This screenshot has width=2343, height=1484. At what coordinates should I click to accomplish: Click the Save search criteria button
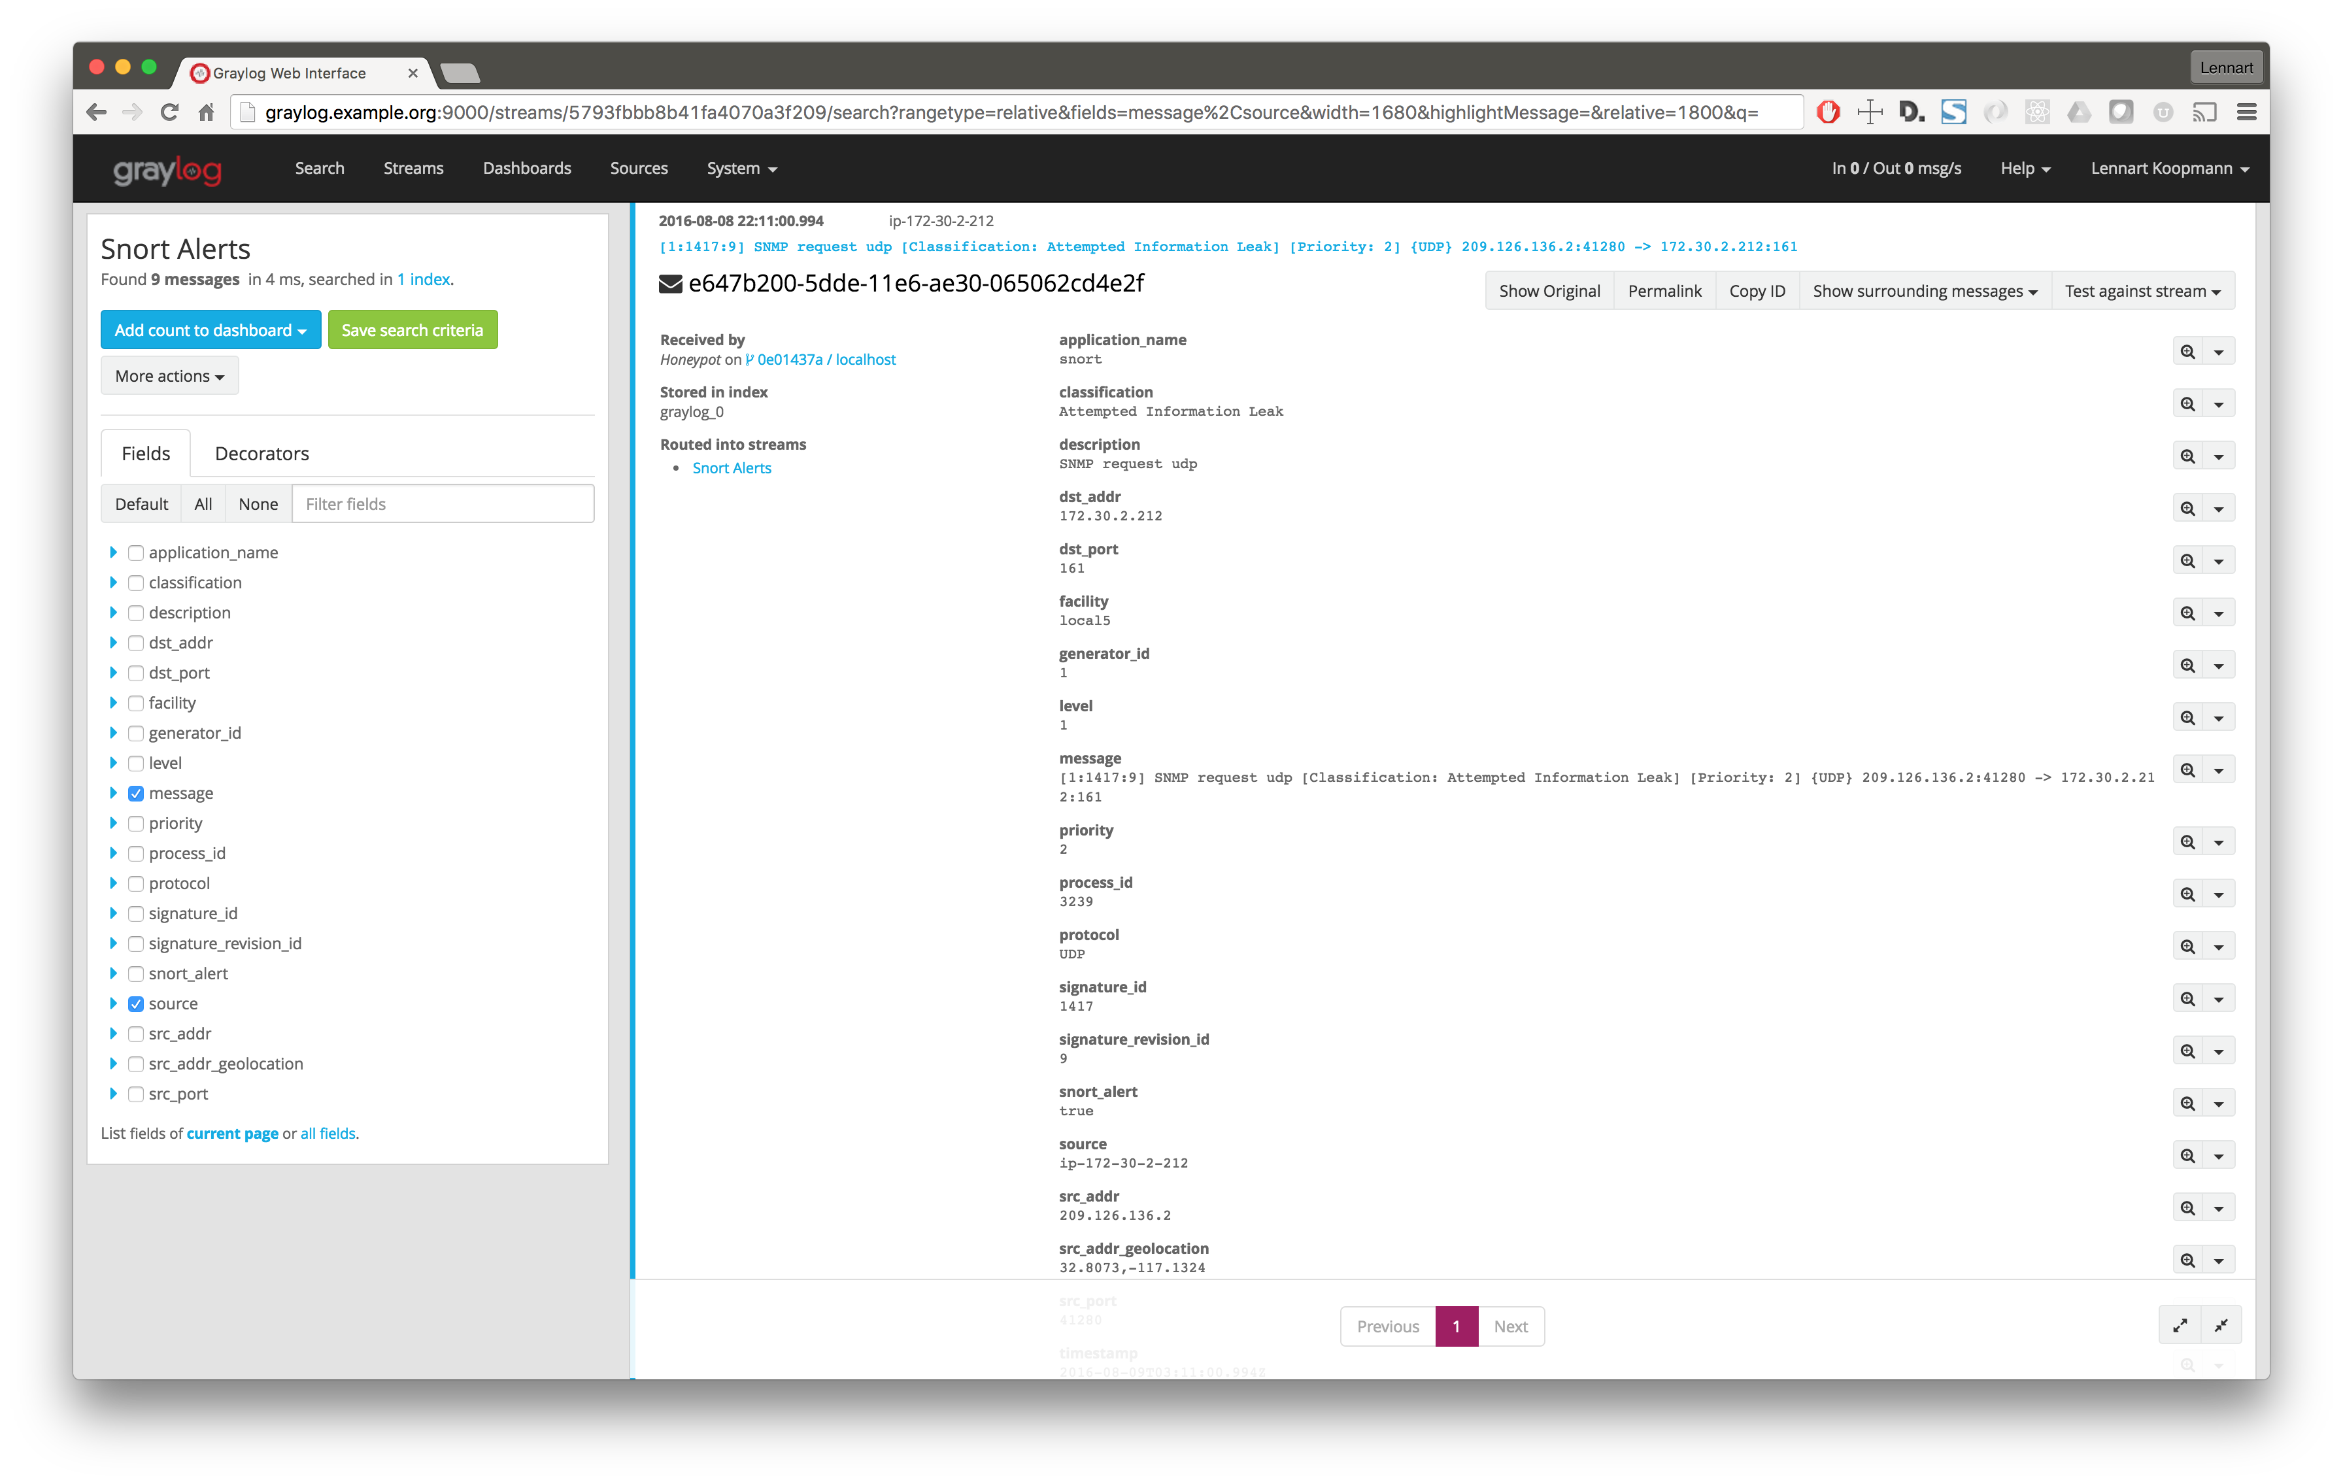412,330
